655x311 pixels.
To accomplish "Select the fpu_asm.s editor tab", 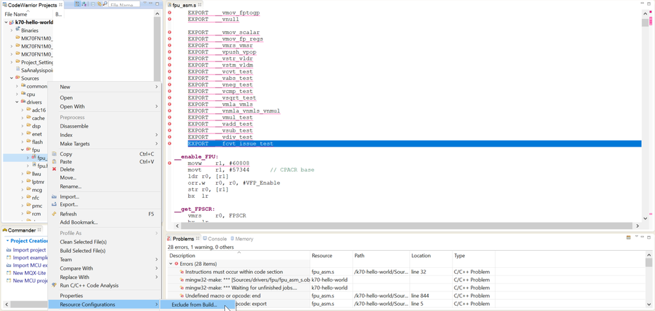I will click(184, 5).
